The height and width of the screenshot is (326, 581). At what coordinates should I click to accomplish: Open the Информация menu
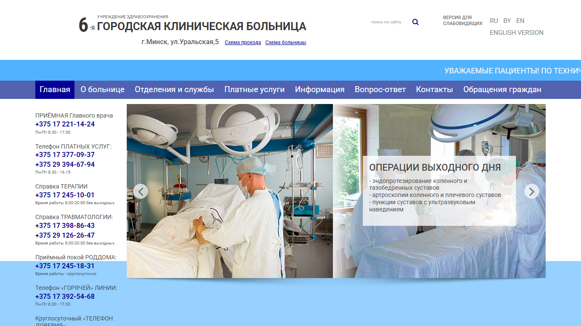(x=320, y=90)
